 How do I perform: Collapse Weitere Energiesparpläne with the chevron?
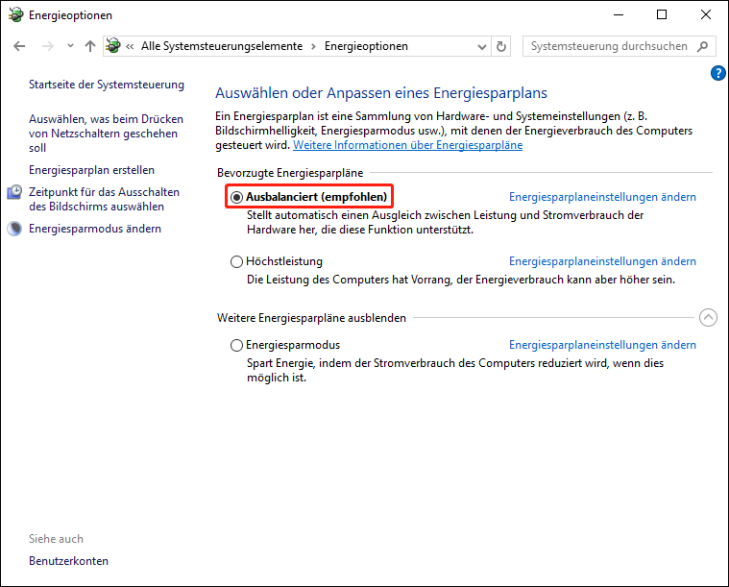[708, 318]
